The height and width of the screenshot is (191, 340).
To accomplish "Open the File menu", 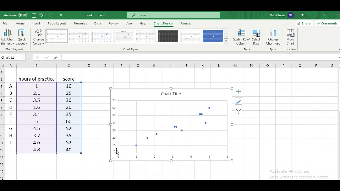I will tap(5, 23).
